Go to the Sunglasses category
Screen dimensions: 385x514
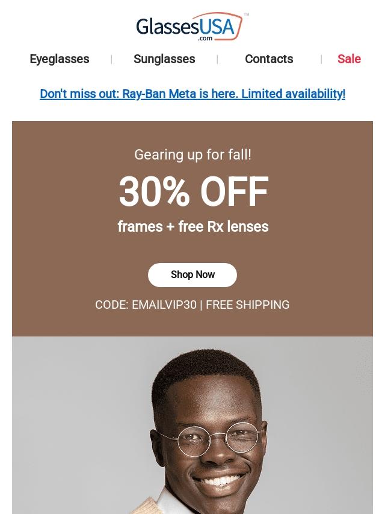coord(164,59)
